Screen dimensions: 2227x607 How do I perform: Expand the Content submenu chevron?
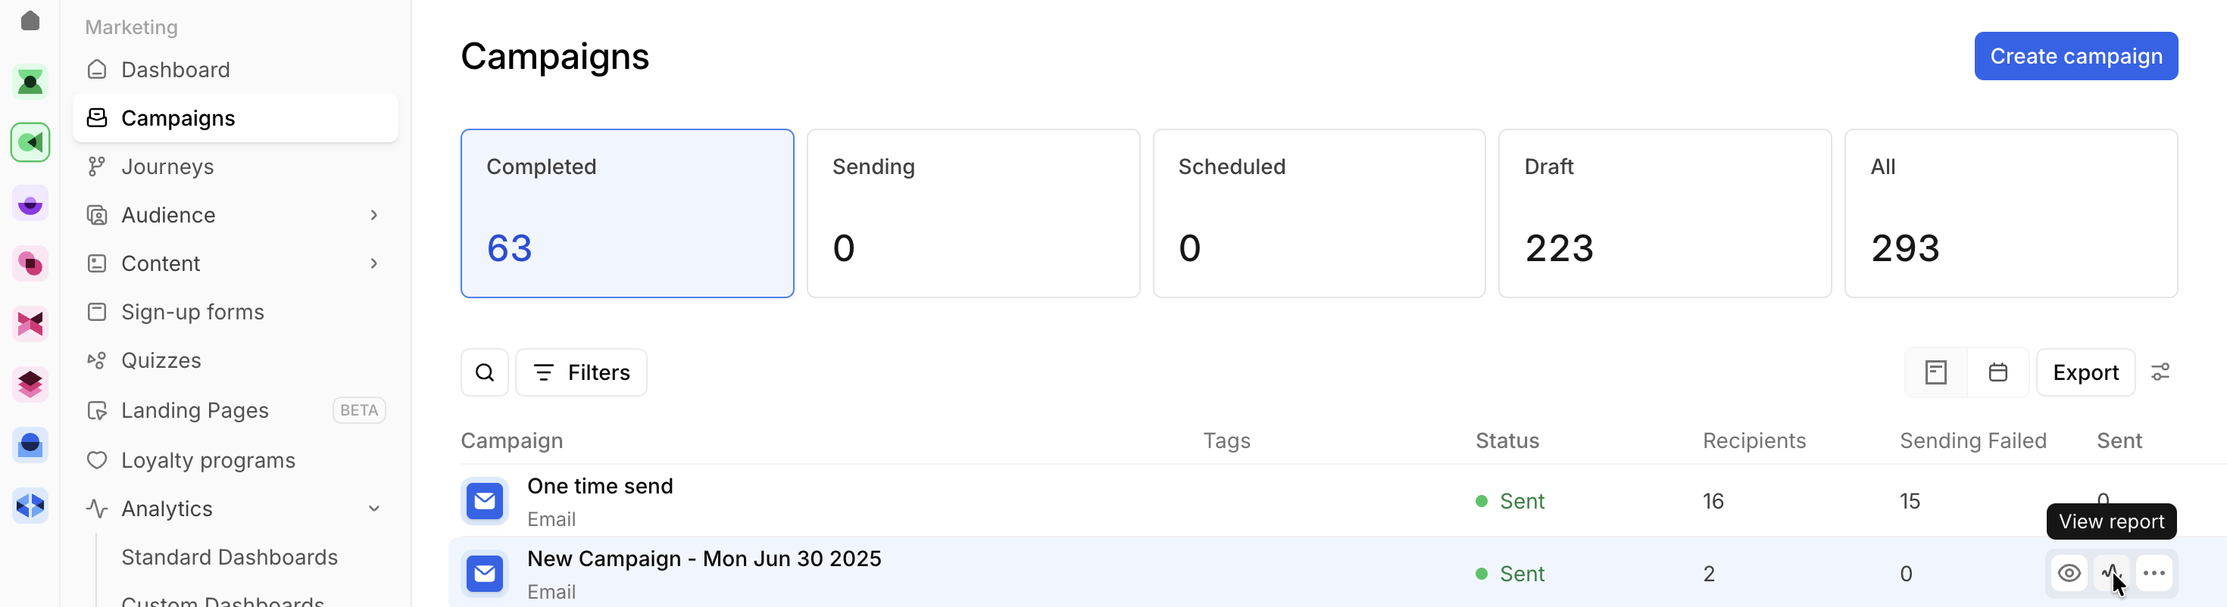coord(373,263)
